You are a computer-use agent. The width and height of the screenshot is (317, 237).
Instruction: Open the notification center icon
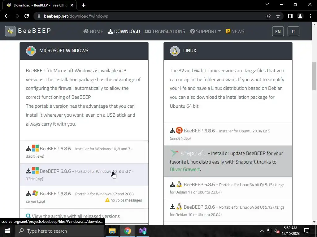pyautogui.click(x=307, y=231)
